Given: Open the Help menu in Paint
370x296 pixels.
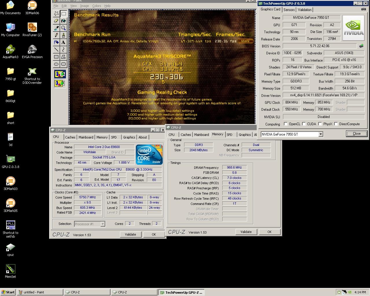Looking at the screenshot, I should [x=107, y=6].
